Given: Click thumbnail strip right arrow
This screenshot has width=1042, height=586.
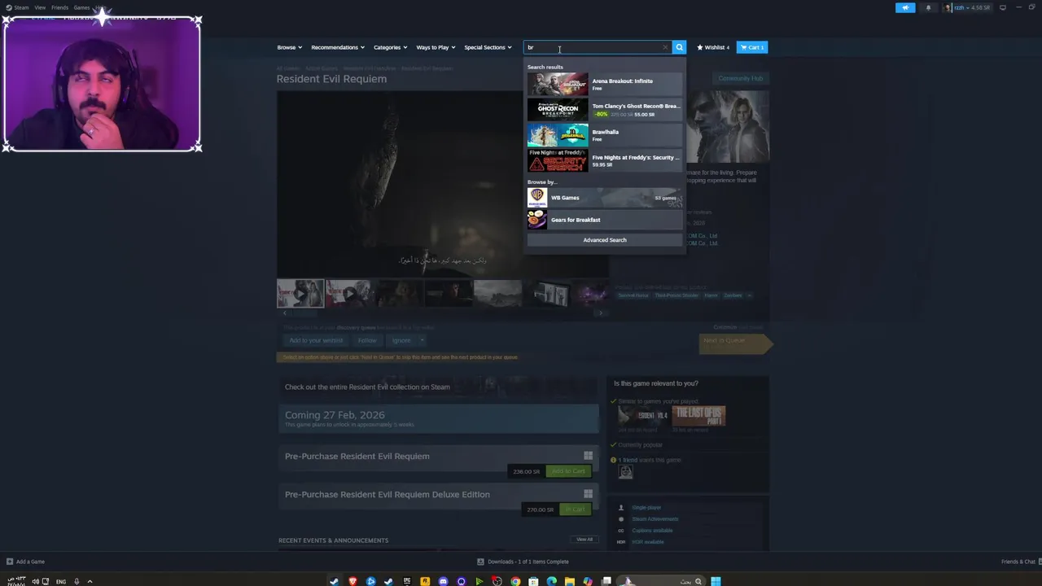Looking at the screenshot, I should click(x=600, y=313).
